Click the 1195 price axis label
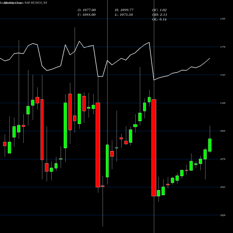The image size is (233, 233). 223,19
